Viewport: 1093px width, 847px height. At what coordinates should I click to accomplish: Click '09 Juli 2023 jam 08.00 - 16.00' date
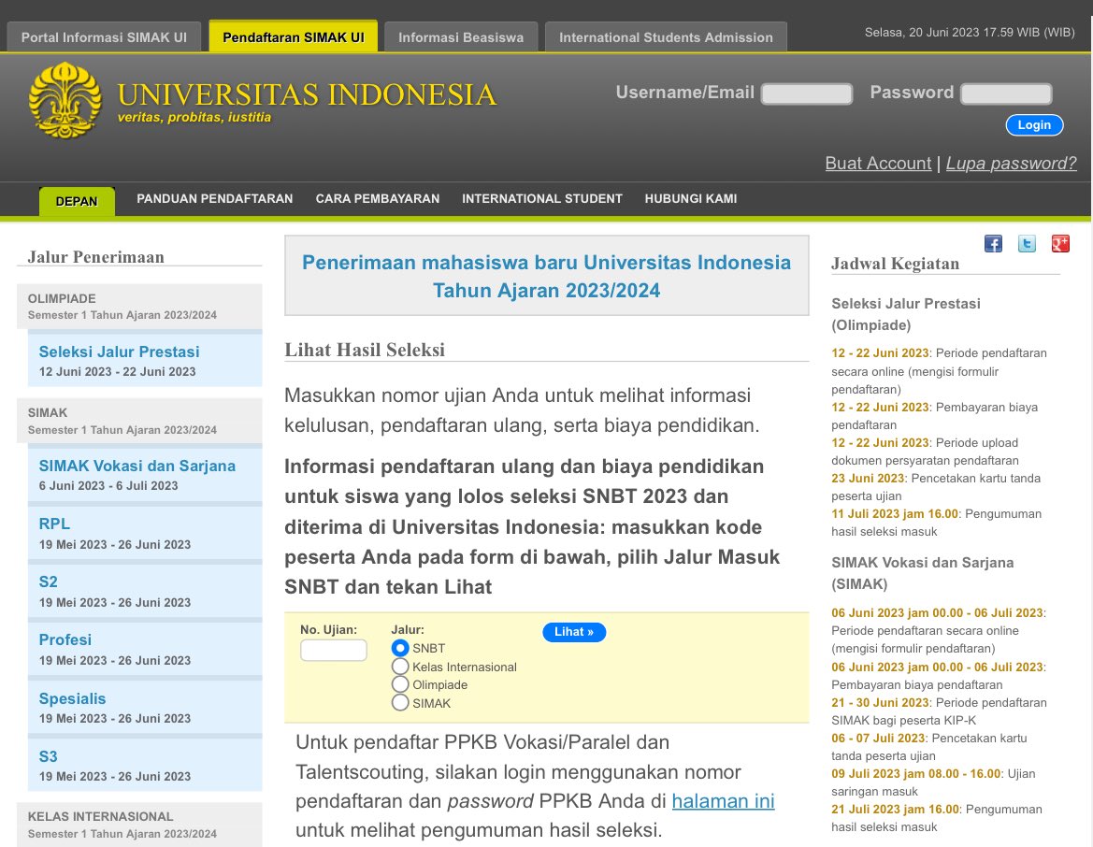click(x=916, y=774)
